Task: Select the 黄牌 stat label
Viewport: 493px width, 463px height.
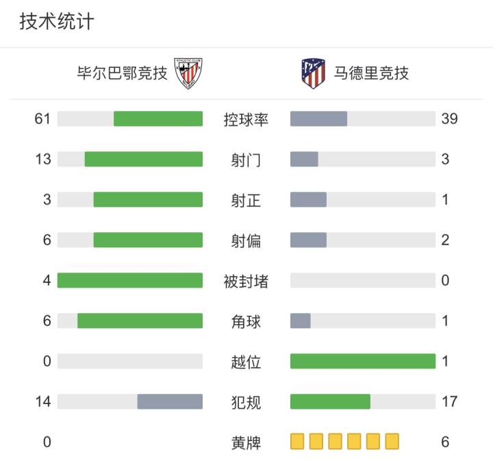Action: (x=246, y=442)
